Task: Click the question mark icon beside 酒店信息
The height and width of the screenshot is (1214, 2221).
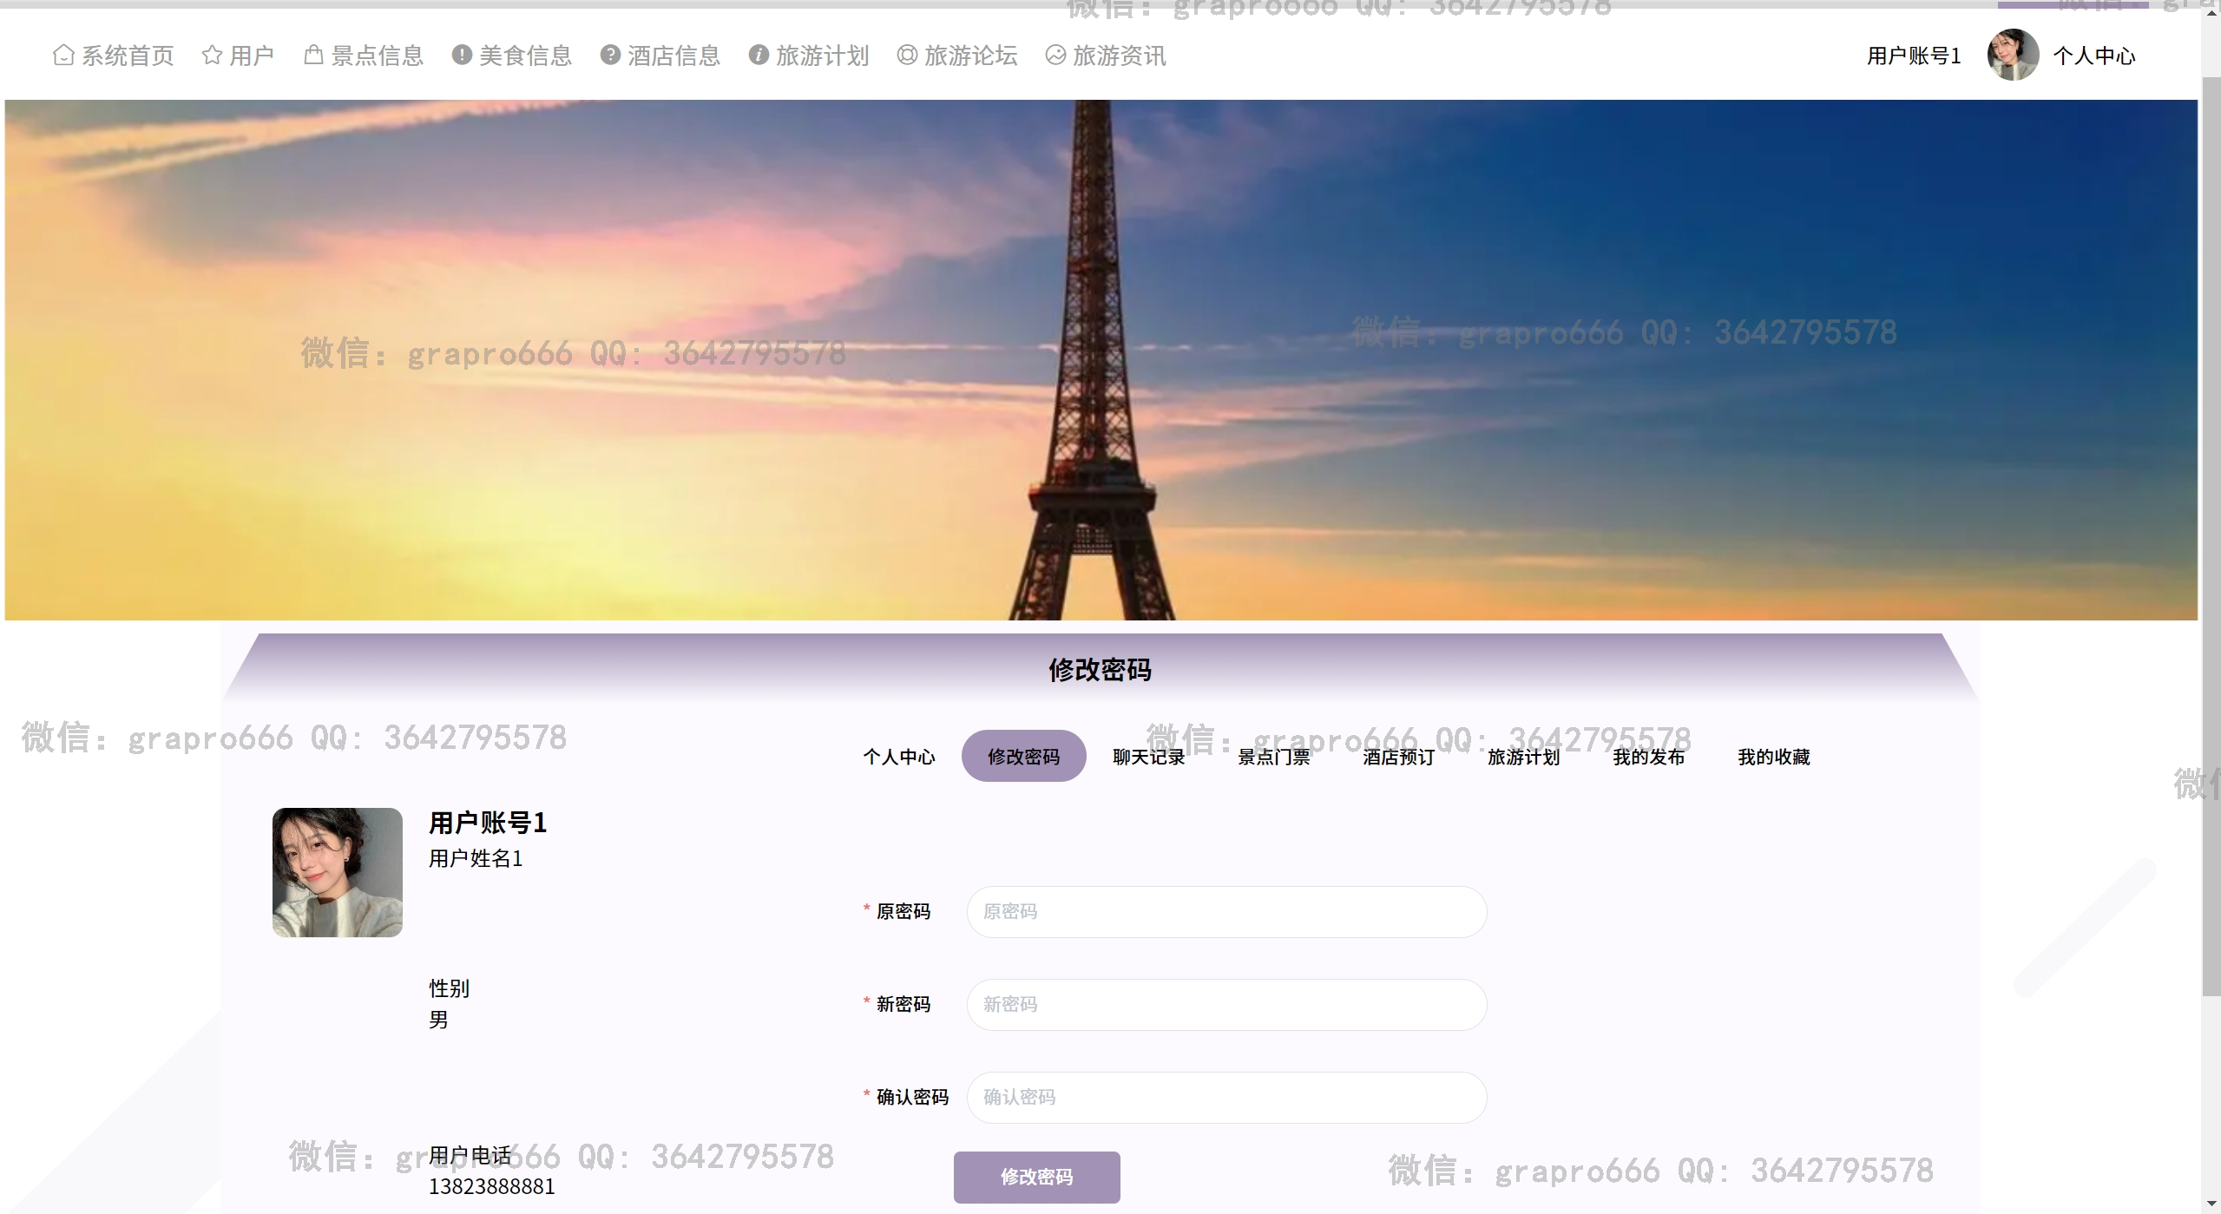Action: point(610,56)
